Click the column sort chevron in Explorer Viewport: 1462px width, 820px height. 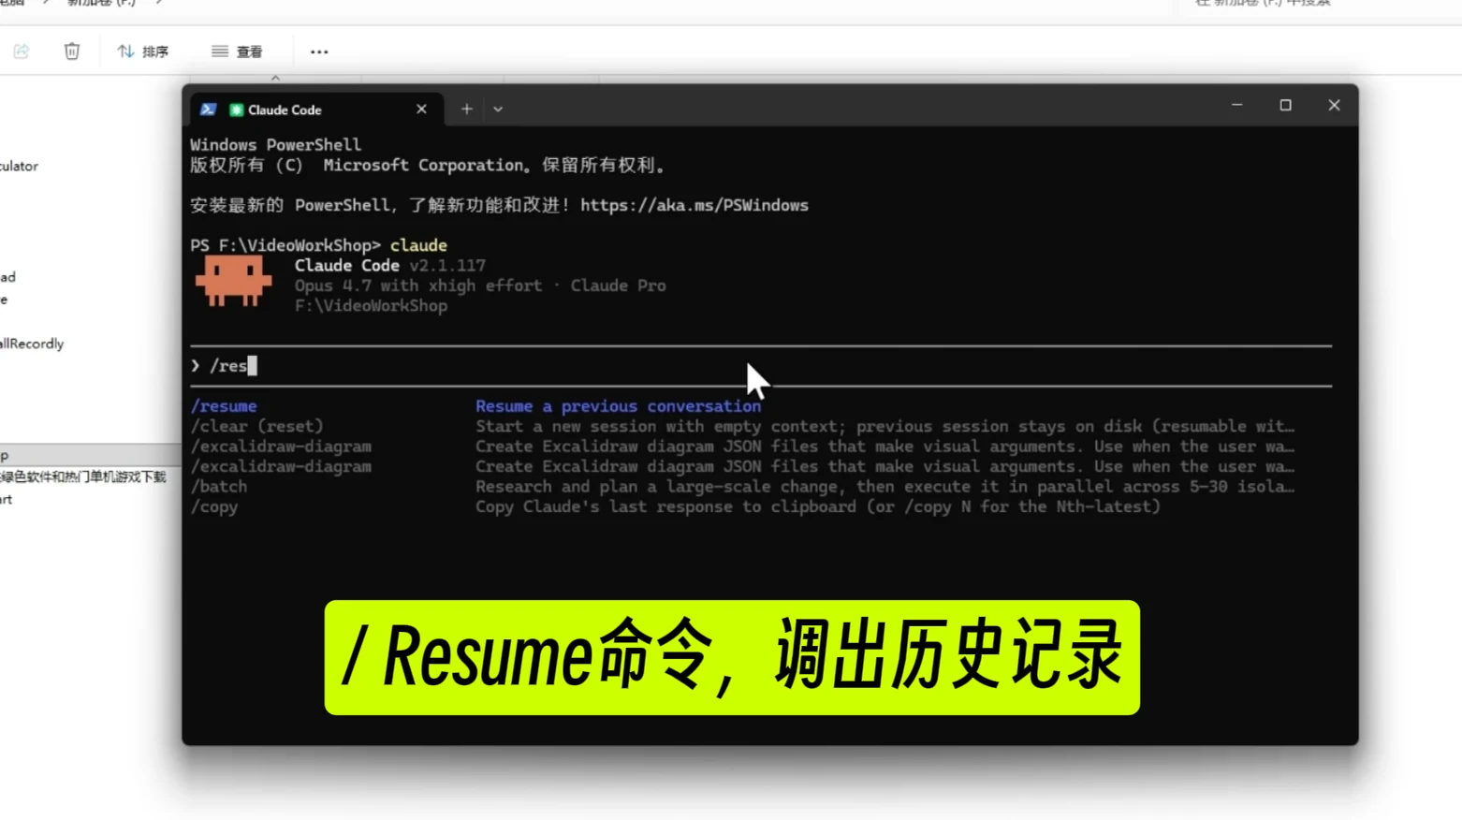point(275,79)
